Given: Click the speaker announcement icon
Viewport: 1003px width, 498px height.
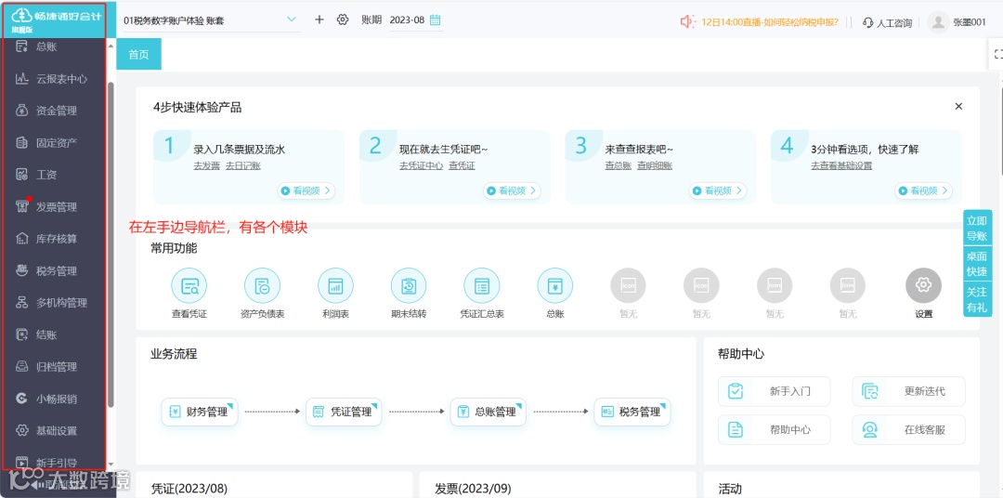Looking at the screenshot, I should (x=687, y=21).
